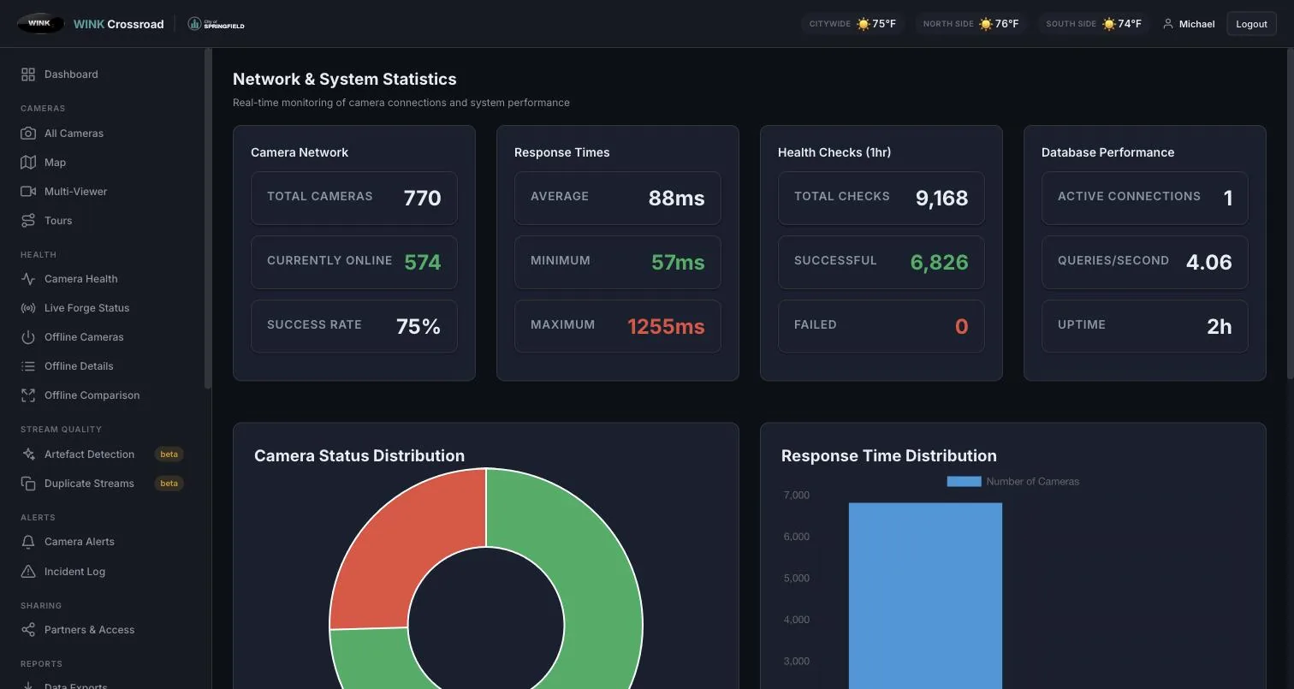Click the Multi-Viewer video icon
1294x689 pixels.
point(28,192)
